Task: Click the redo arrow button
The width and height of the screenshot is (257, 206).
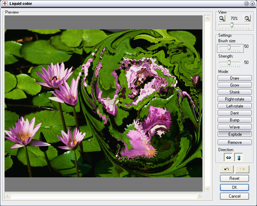Action: pyautogui.click(x=242, y=169)
